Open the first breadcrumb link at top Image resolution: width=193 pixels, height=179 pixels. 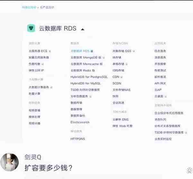[29, 7]
